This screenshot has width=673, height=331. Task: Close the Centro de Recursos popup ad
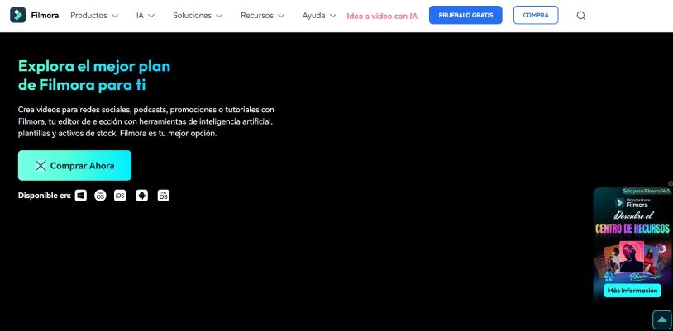pos(671,183)
